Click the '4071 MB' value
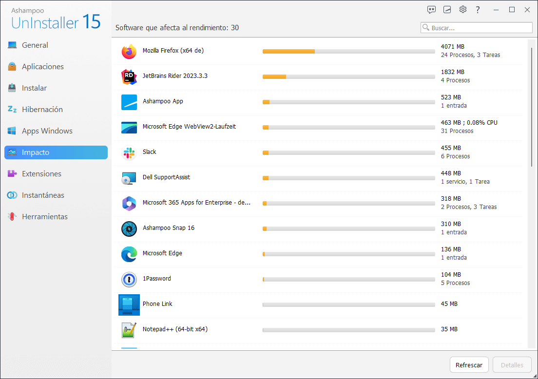 pos(453,47)
